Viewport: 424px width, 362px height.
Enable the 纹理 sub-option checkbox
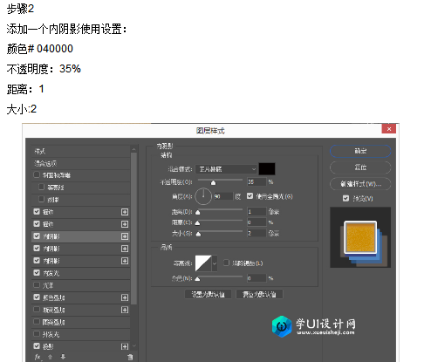(x=41, y=199)
